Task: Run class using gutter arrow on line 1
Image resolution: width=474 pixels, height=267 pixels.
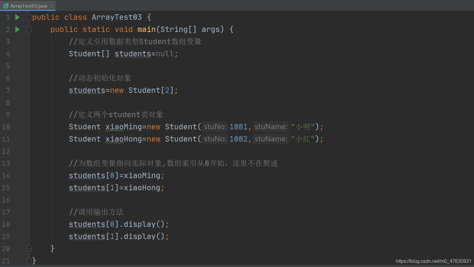Action: tap(17, 17)
